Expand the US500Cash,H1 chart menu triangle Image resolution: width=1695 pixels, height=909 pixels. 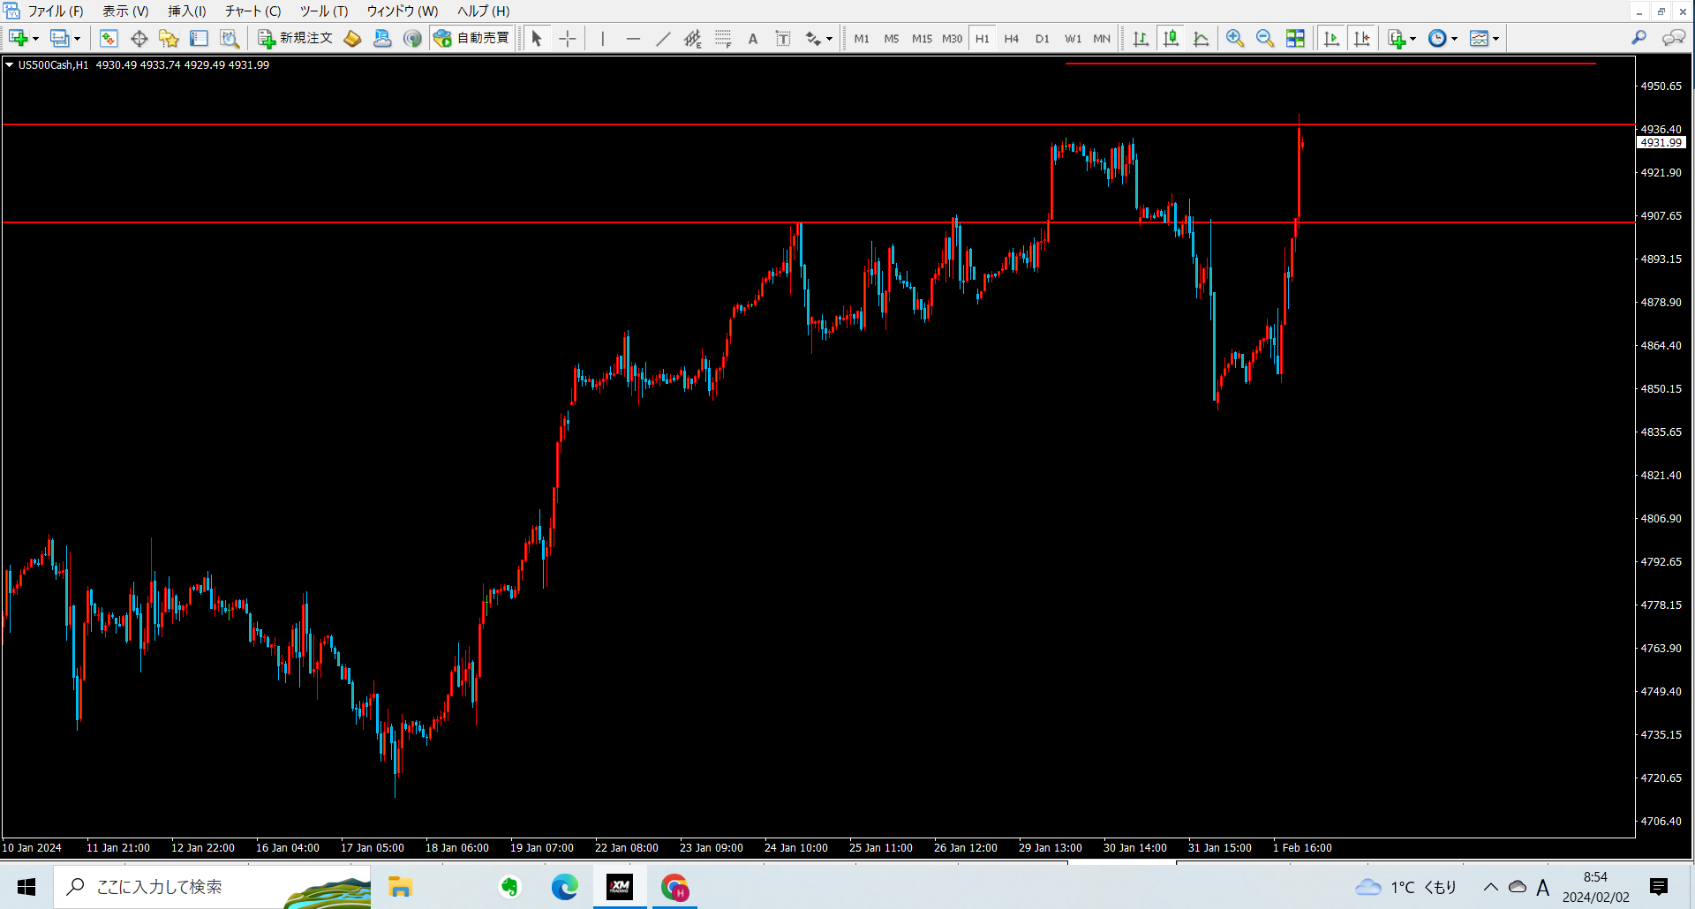click(x=9, y=64)
